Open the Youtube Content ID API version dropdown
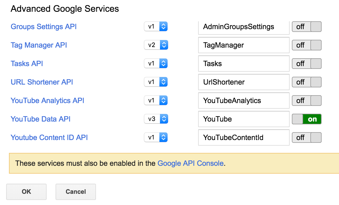 point(156,138)
